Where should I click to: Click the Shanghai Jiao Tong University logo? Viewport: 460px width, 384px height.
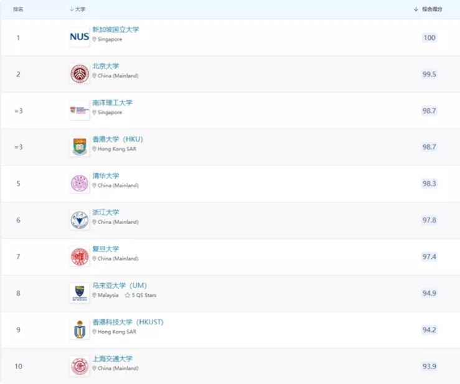coord(79,367)
